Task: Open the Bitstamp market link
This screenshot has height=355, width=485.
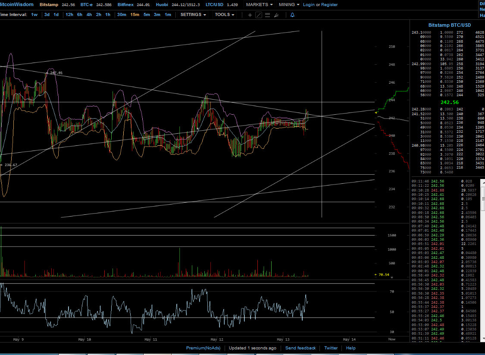Action: coord(49,5)
